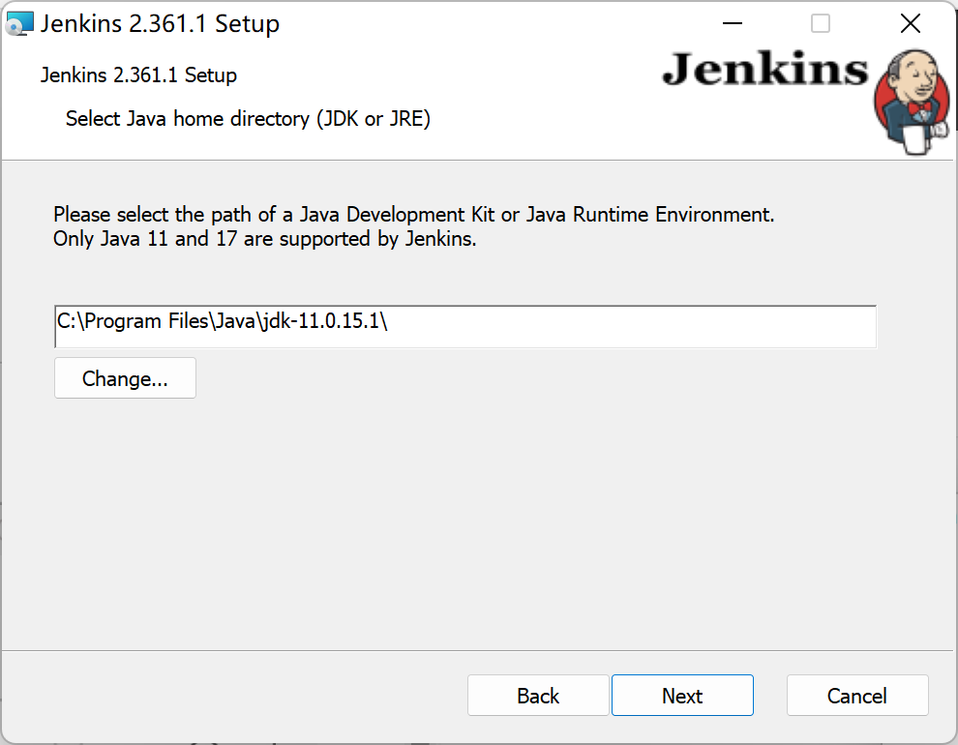Open the Change... directory browser
Viewport: 958px width, 745px height.
[x=125, y=378]
